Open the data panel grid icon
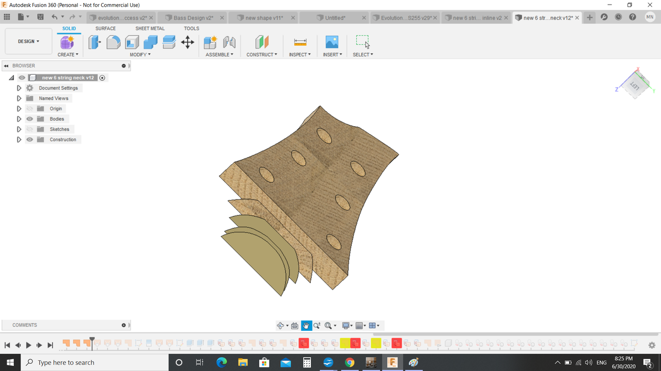 pos(7,18)
